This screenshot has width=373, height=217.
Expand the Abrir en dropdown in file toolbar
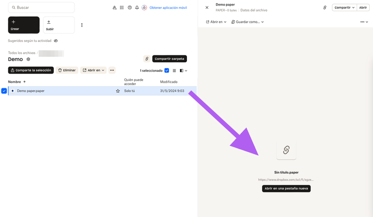(x=93, y=70)
